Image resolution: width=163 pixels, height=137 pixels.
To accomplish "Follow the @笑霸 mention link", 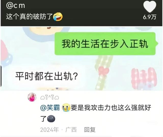I will (50, 108).
